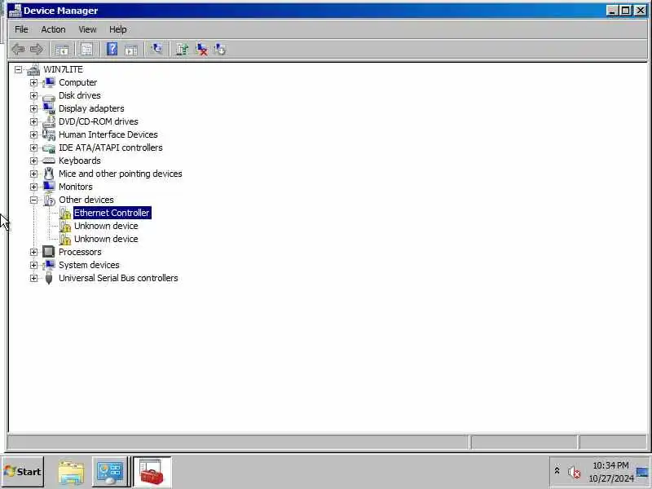Screen dimensions: 652x489
Task: Click Update Driver Software toolbar icon
Action: point(182,50)
